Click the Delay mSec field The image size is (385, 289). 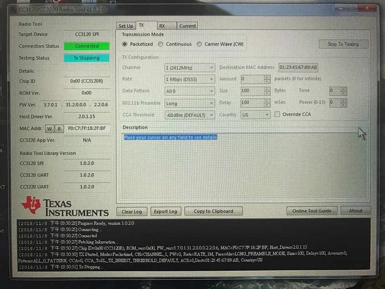click(252, 102)
